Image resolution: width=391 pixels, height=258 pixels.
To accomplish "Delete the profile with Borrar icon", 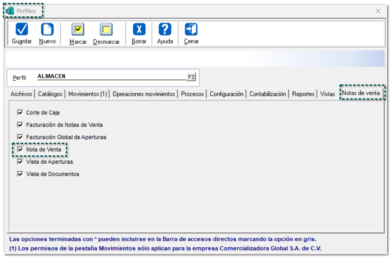I will tap(139, 30).
